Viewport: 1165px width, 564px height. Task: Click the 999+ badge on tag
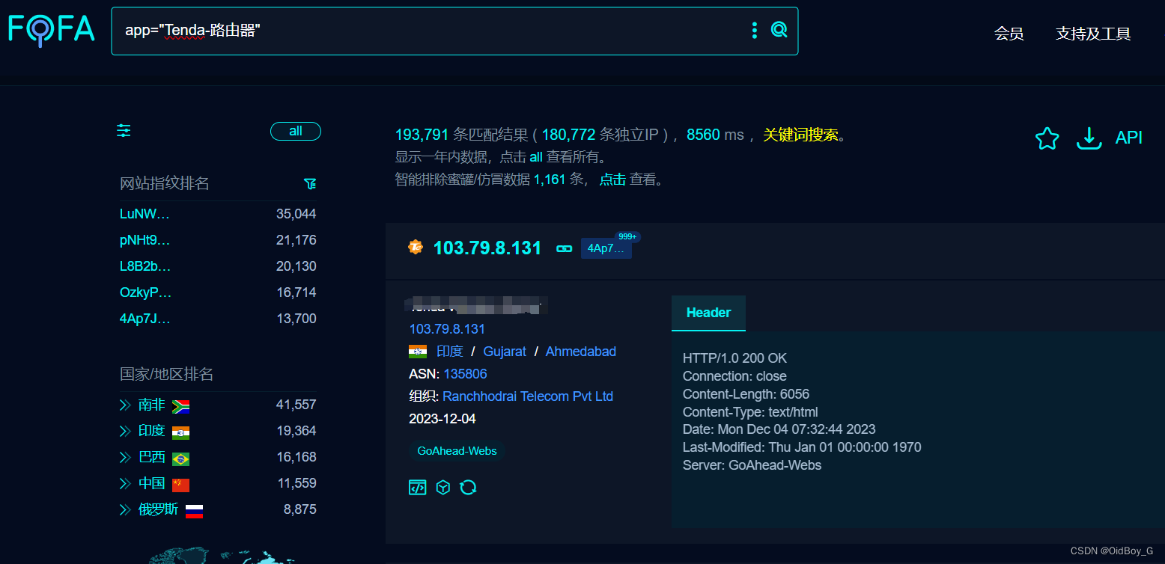[627, 236]
